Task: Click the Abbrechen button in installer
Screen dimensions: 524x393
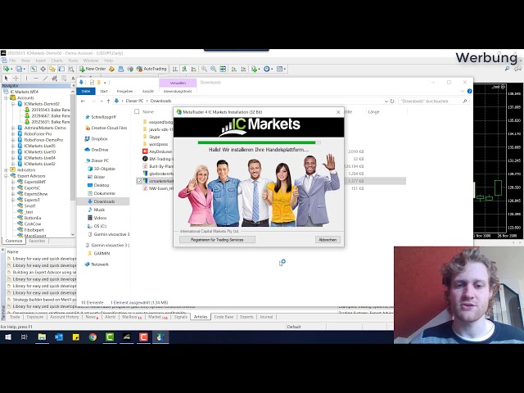Action: tap(327, 240)
